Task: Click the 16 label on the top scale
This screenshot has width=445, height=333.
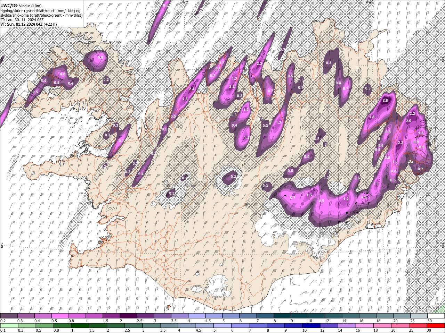Action: (361, 321)
